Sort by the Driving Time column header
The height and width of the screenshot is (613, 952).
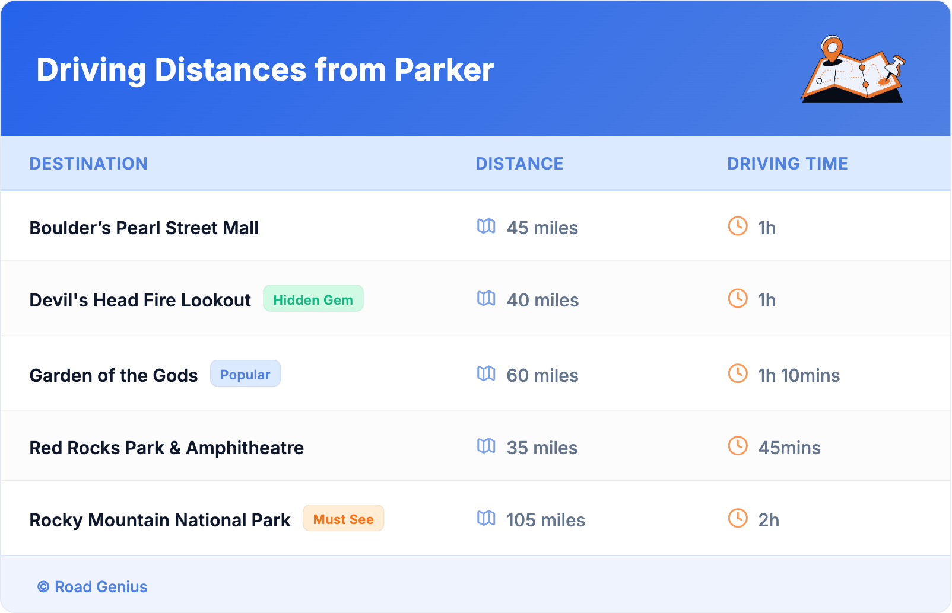click(788, 164)
